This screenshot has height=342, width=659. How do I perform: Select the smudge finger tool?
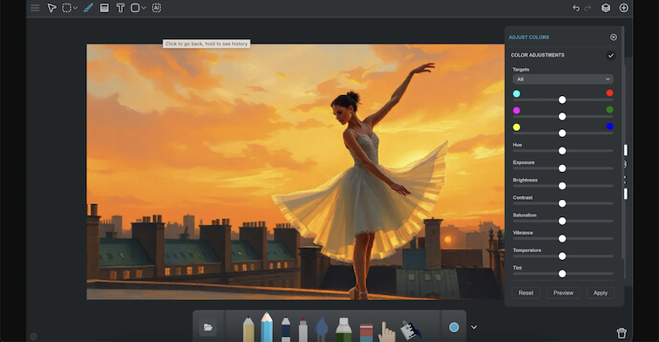[386, 332]
